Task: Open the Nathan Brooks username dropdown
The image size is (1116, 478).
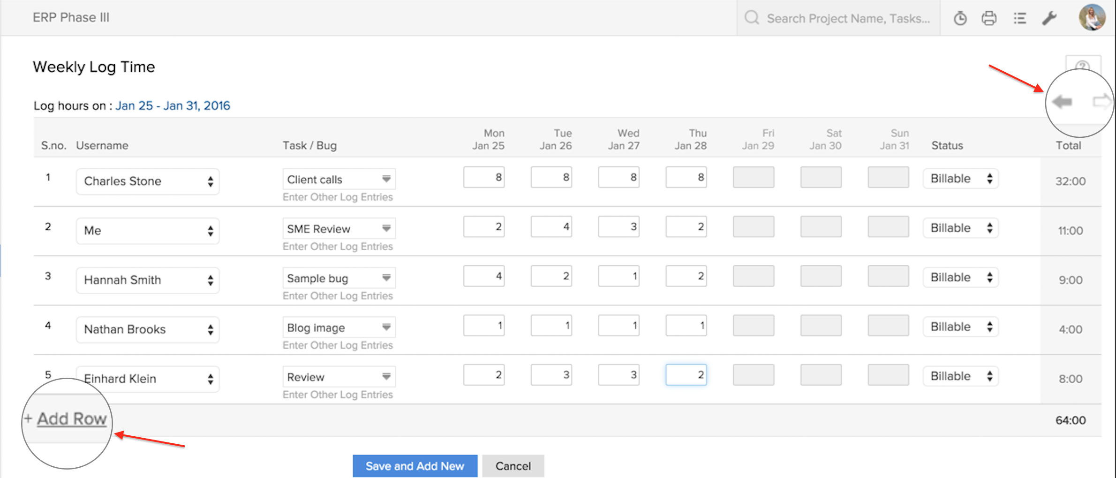Action: pos(147,329)
